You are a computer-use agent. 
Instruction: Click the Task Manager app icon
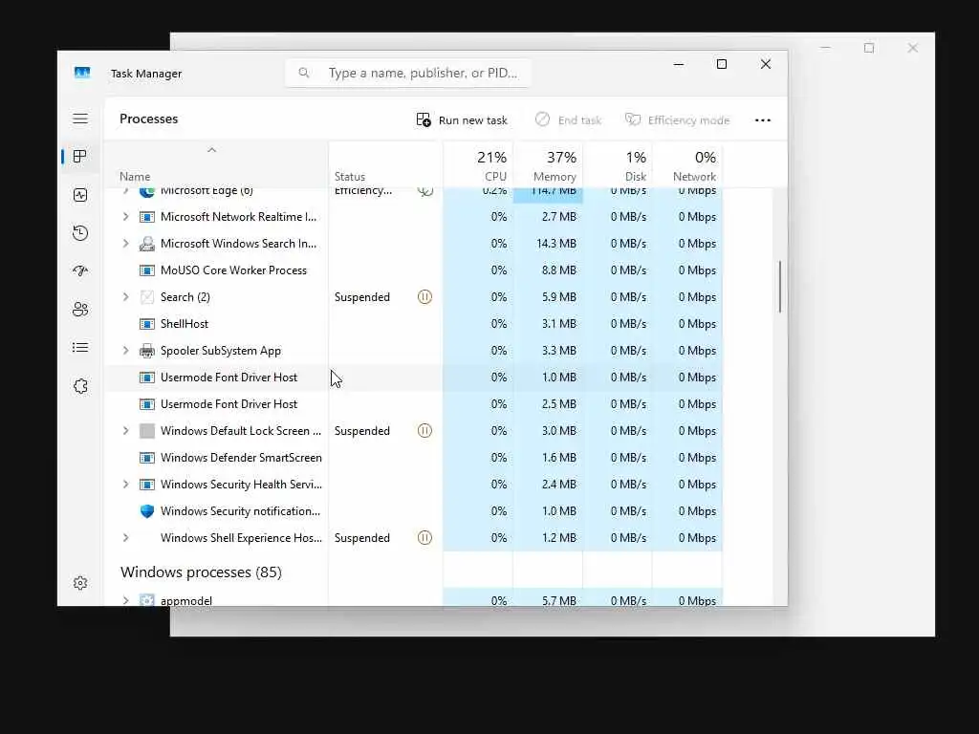pyautogui.click(x=82, y=73)
